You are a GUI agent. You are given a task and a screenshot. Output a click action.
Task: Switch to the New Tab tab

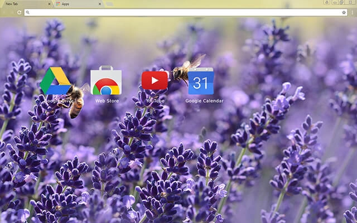coord(27,4)
